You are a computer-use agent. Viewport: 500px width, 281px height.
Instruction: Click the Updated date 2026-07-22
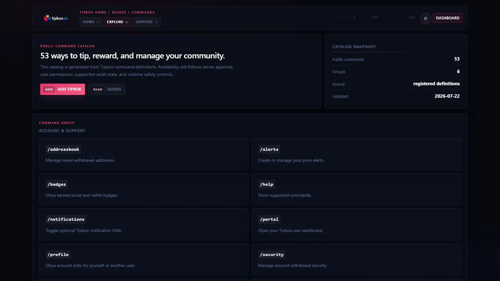click(x=447, y=96)
